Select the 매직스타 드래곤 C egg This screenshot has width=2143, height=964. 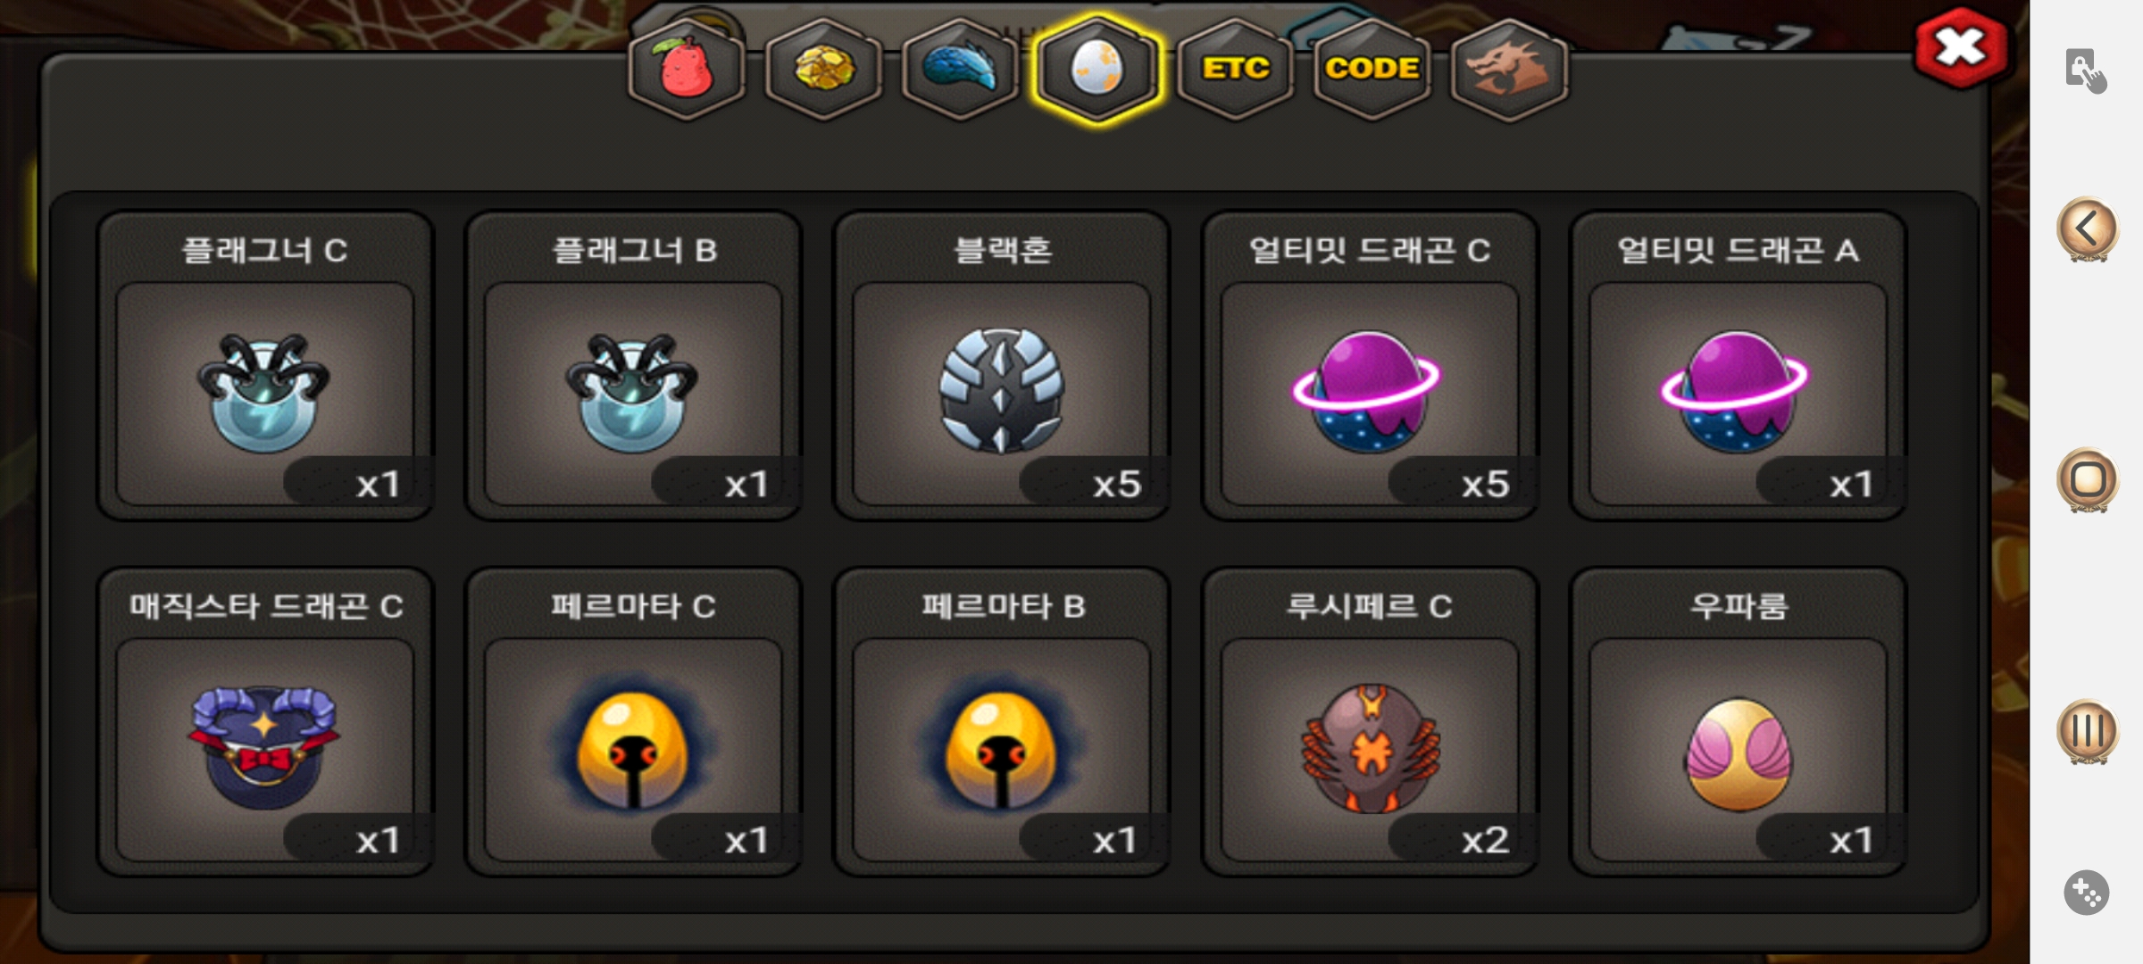(265, 721)
